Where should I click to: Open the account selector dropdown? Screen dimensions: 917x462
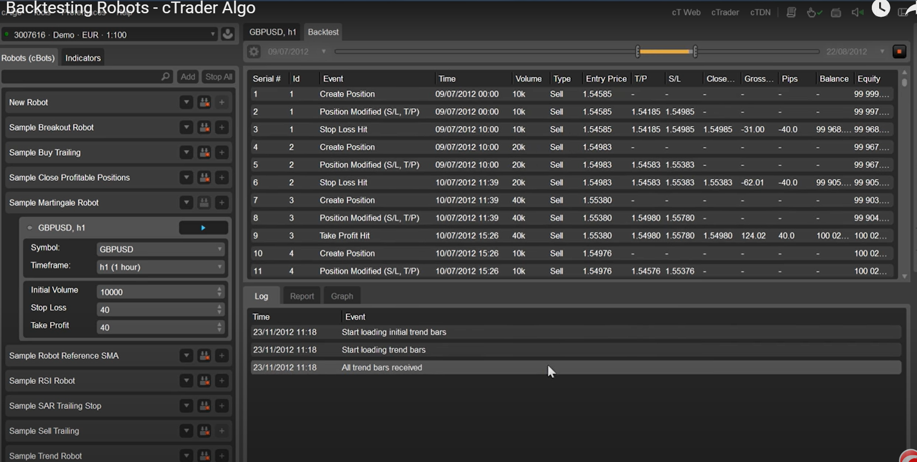(x=213, y=34)
